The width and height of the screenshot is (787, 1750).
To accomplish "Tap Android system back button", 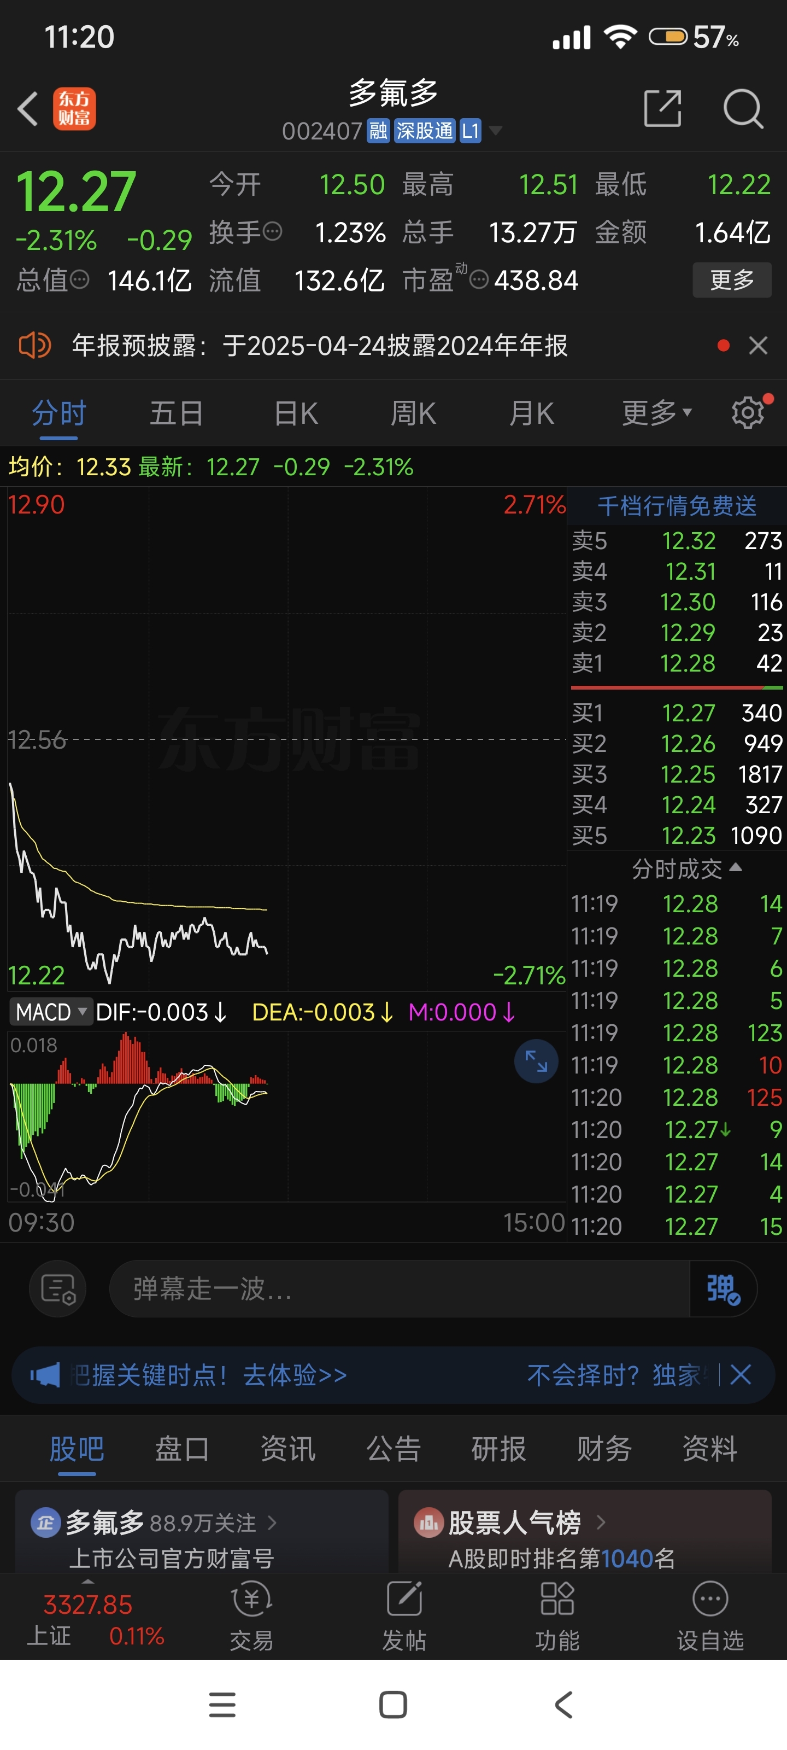I will (564, 1705).
